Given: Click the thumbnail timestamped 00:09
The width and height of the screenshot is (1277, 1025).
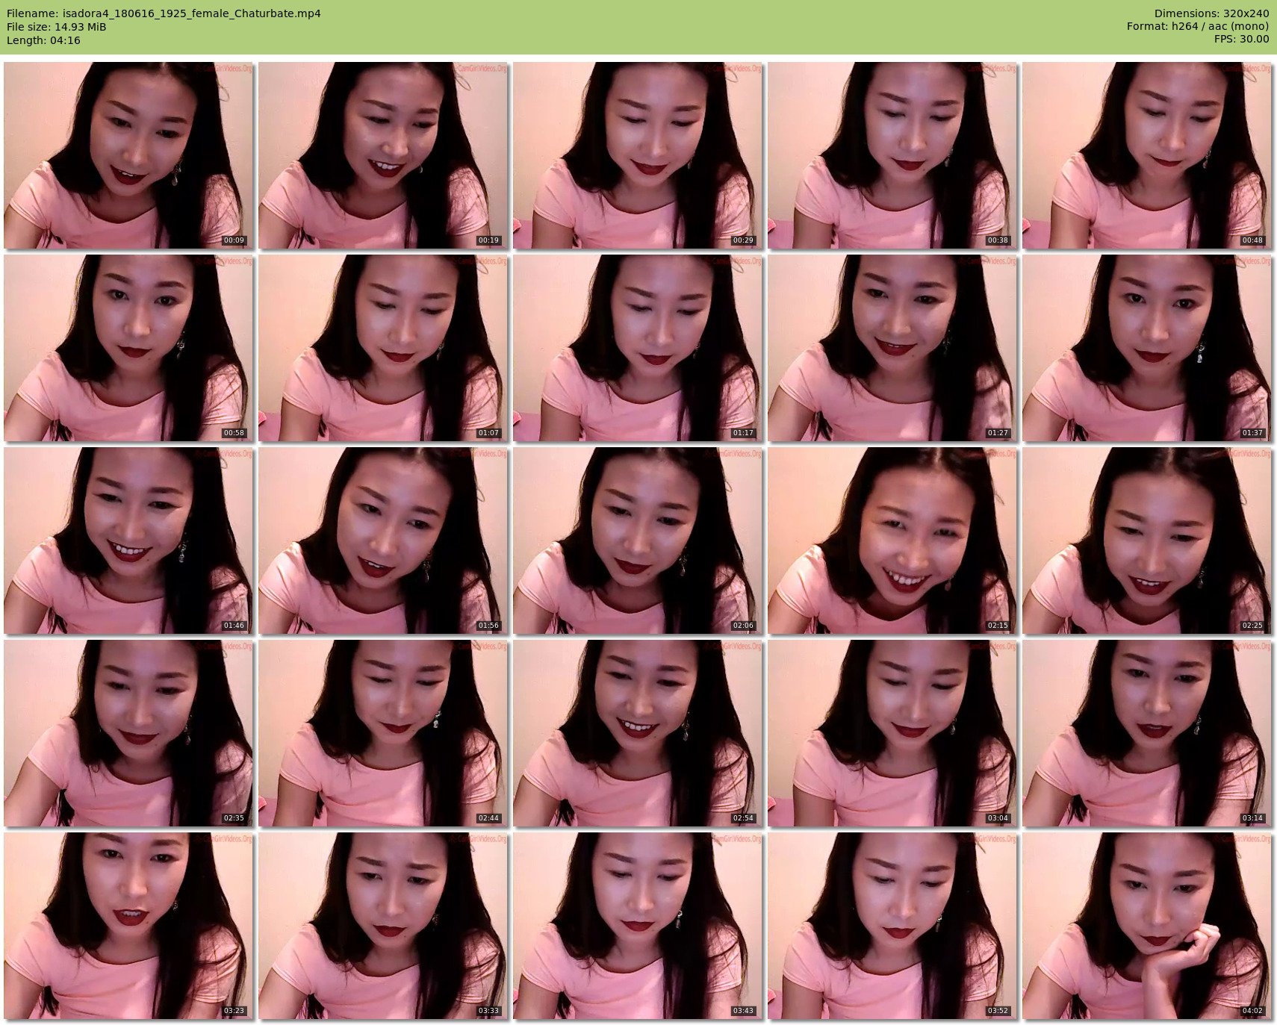Looking at the screenshot, I should tap(128, 155).
